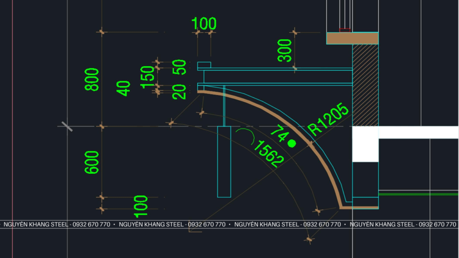Select the 20 dimension text
Viewport: 459px width, 258px height.
(x=179, y=92)
